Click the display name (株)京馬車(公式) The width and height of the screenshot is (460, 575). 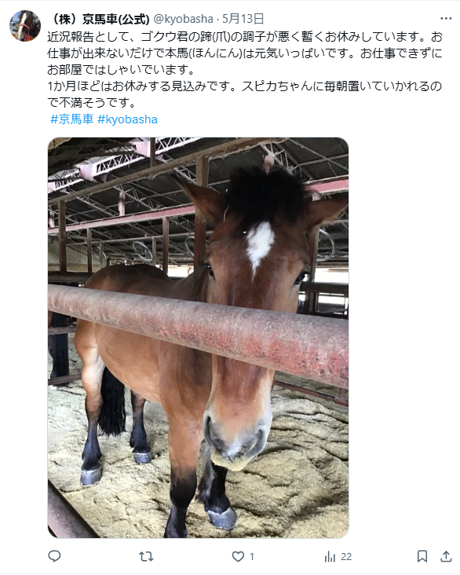point(99,19)
